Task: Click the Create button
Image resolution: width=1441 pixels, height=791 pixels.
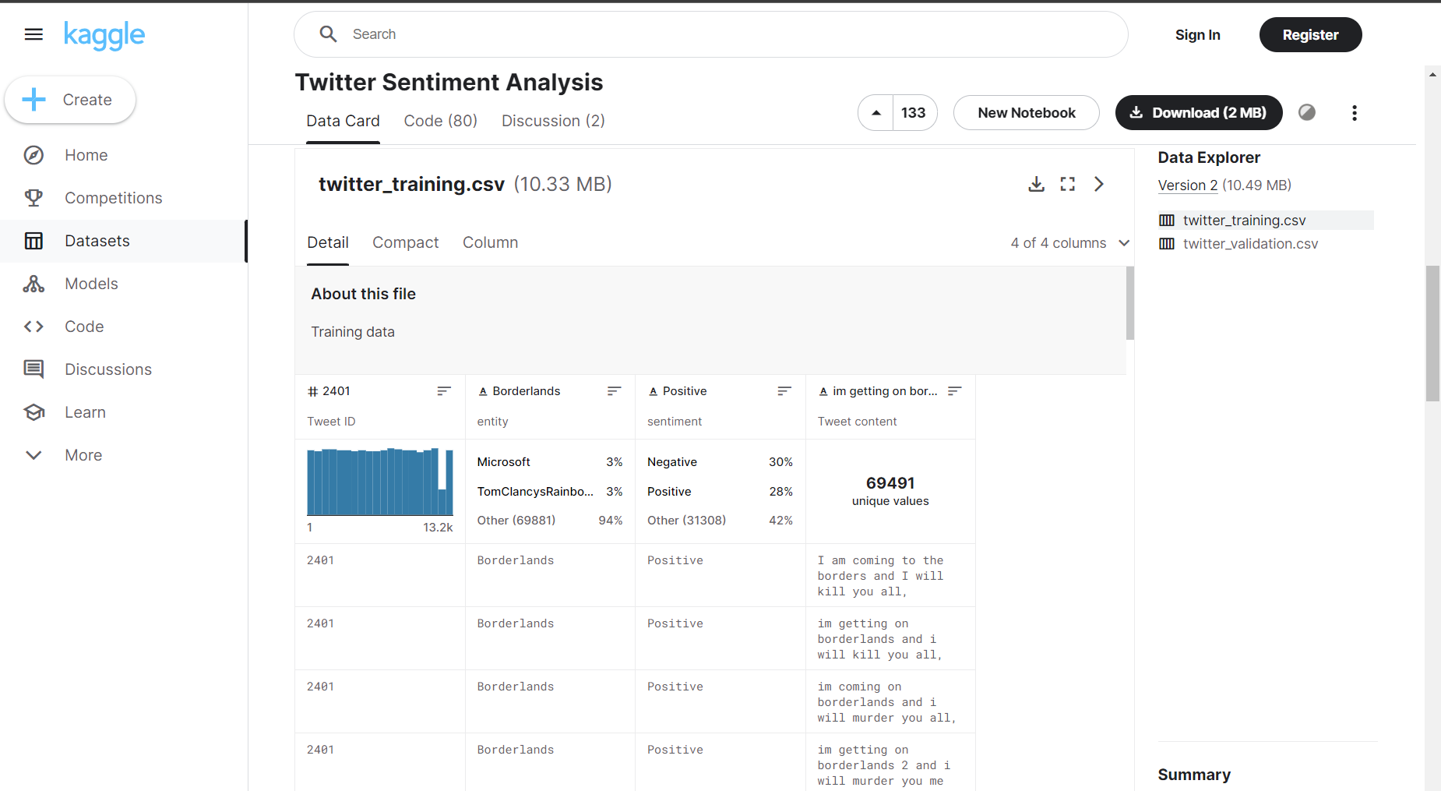Action: point(70,100)
